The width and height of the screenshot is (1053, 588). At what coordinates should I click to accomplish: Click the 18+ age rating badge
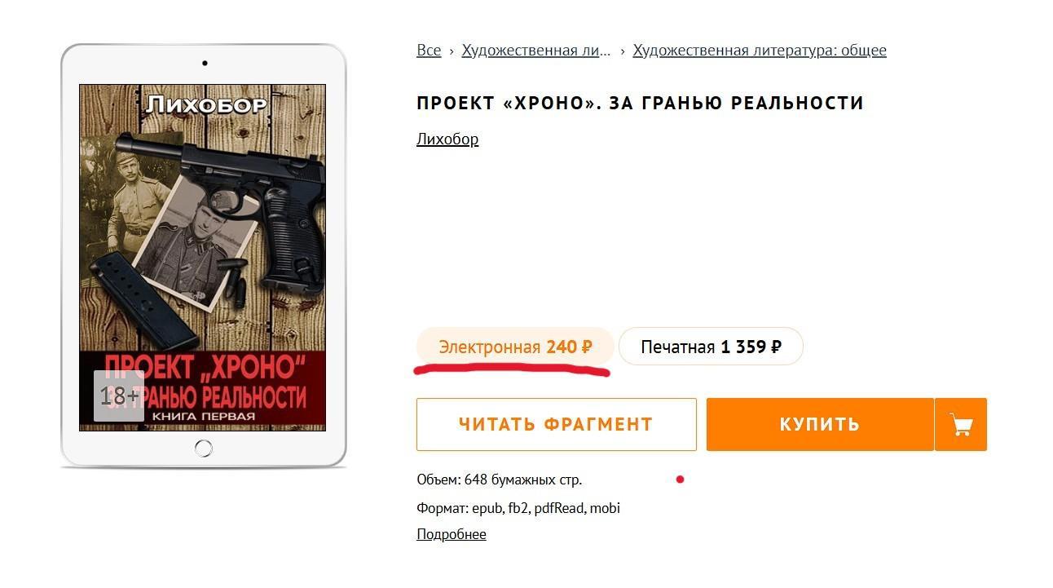coord(119,396)
